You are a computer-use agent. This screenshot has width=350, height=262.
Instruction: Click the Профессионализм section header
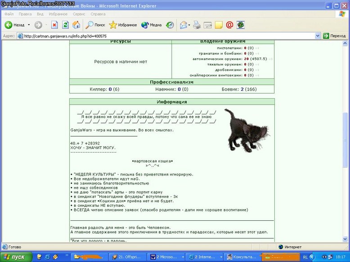[x=172, y=82]
